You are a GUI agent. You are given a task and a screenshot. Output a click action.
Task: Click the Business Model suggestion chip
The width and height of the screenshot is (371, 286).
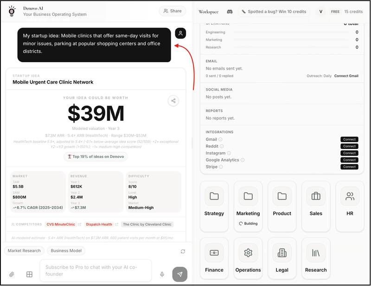[66, 251]
